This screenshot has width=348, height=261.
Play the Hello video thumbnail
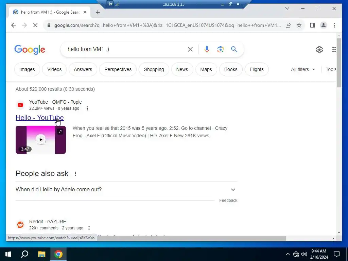point(41,139)
